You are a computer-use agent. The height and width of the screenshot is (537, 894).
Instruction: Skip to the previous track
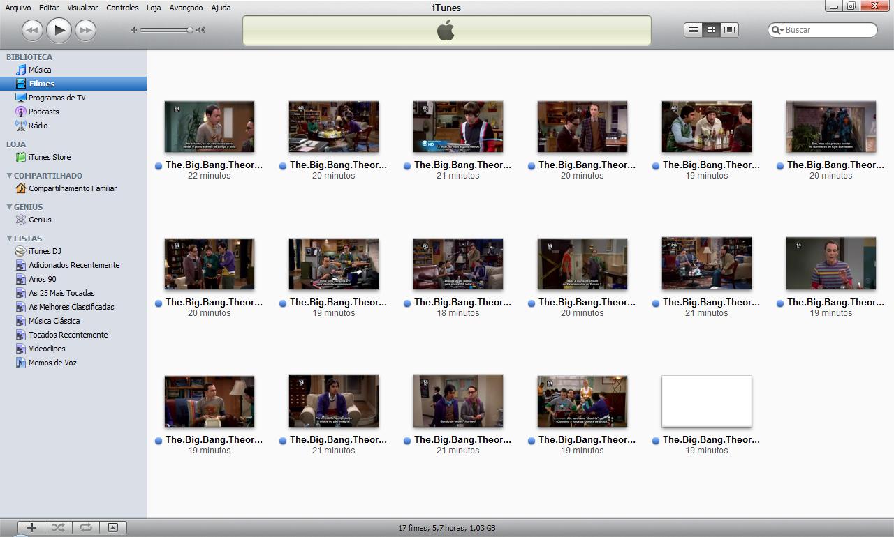click(x=32, y=30)
